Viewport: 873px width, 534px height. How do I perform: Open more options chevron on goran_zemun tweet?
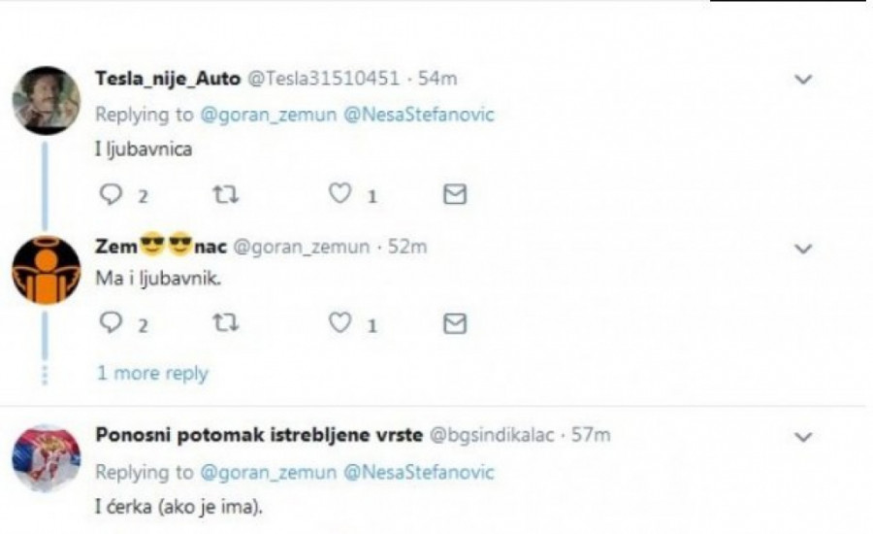point(803,250)
